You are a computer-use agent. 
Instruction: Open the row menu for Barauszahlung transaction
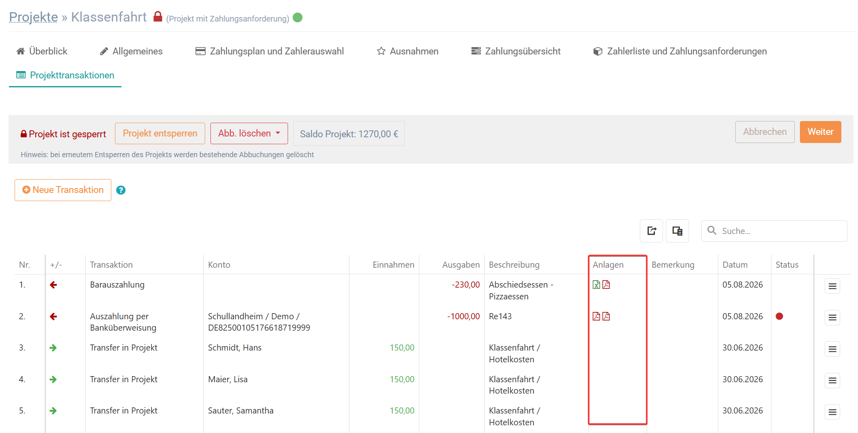click(x=832, y=286)
